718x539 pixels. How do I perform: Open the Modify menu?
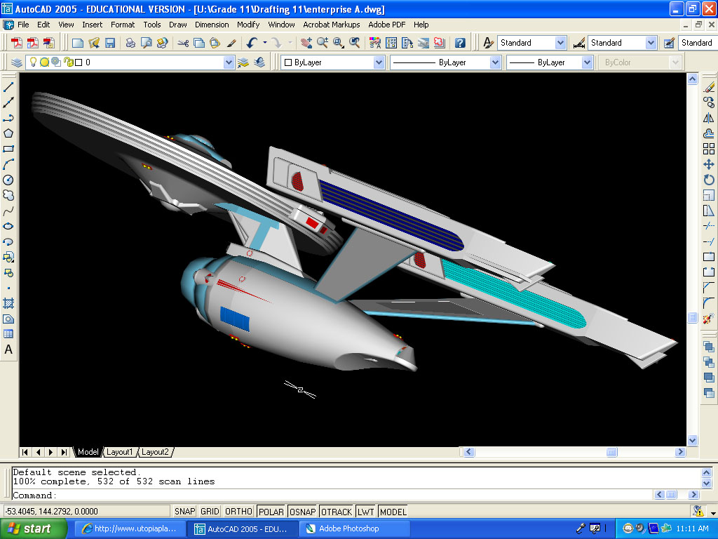248,25
